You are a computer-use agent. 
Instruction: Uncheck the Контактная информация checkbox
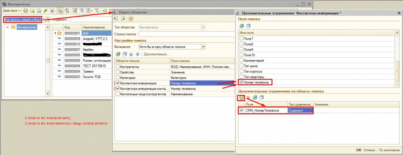[118, 83]
